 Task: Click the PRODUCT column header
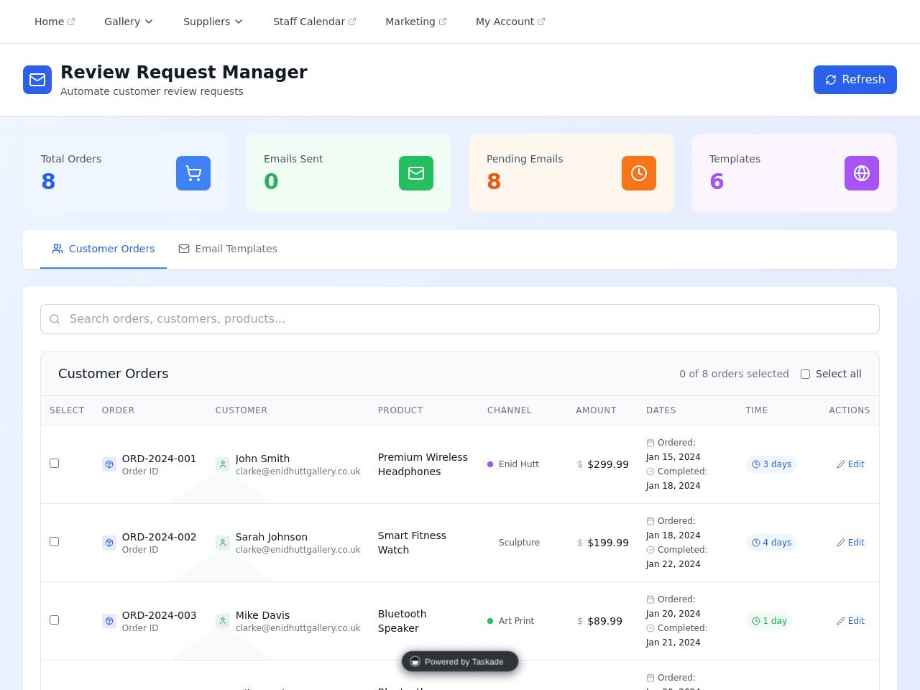[x=400, y=410]
